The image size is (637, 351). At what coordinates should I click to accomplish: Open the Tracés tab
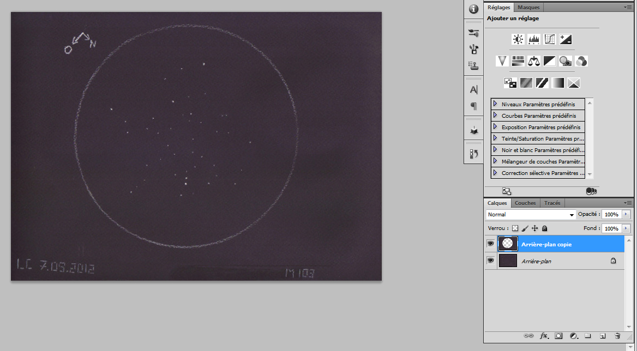click(x=552, y=203)
